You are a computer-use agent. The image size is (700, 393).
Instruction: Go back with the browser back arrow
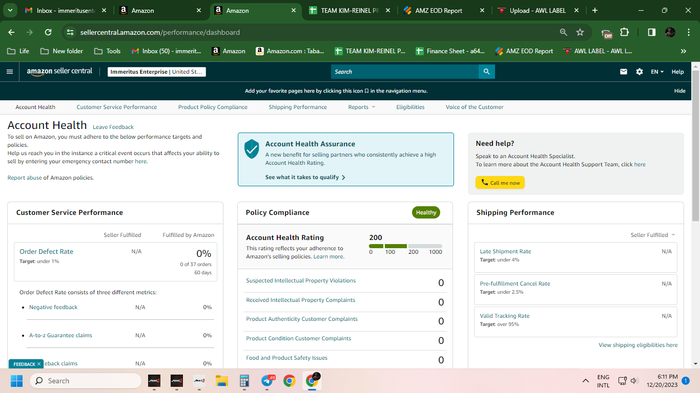[x=11, y=32]
